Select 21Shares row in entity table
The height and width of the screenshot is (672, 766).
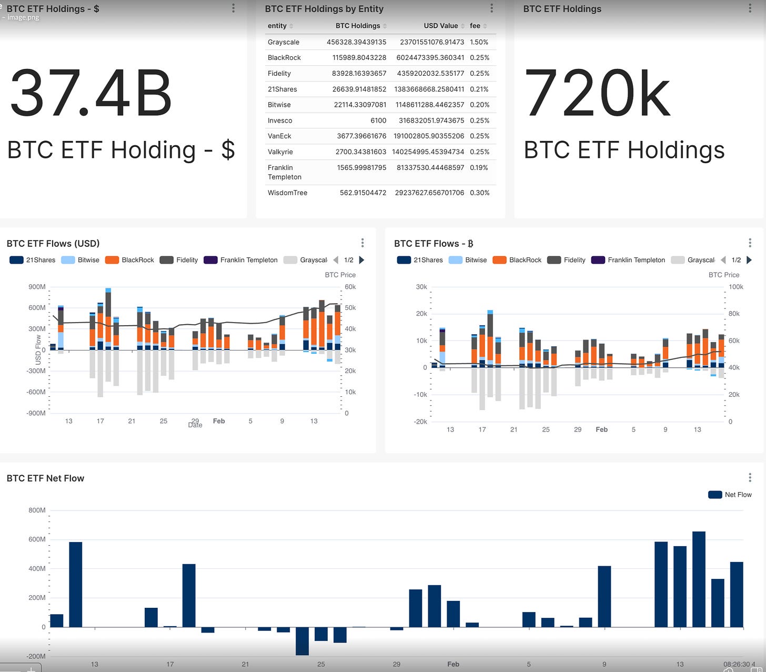tap(380, 89)
